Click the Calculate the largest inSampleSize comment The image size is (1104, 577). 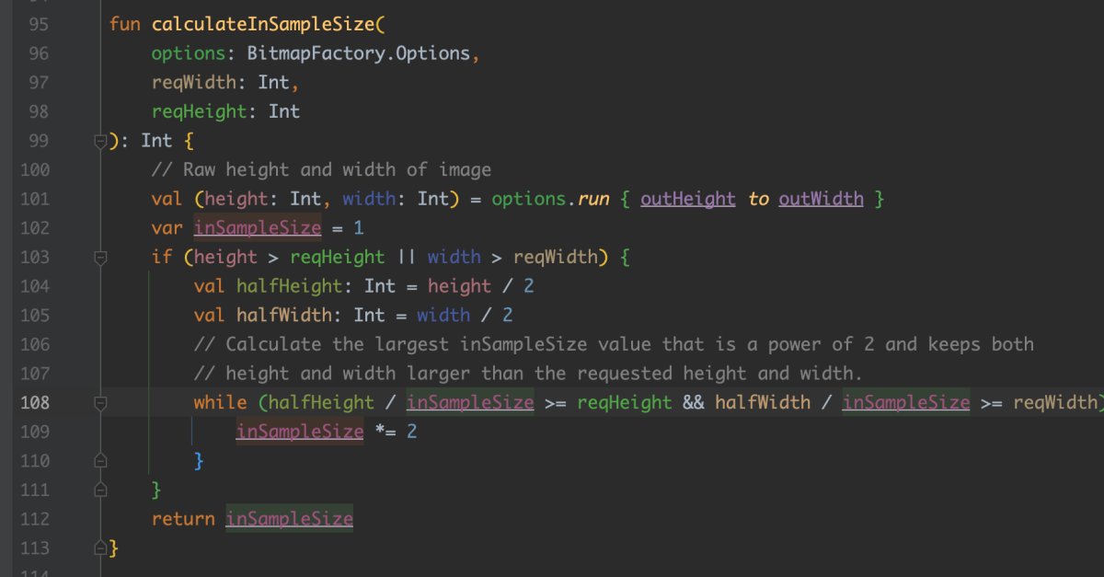click(615, 344)
